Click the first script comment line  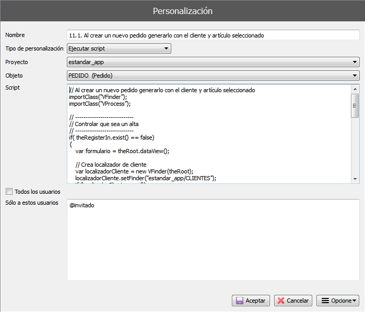162,90
